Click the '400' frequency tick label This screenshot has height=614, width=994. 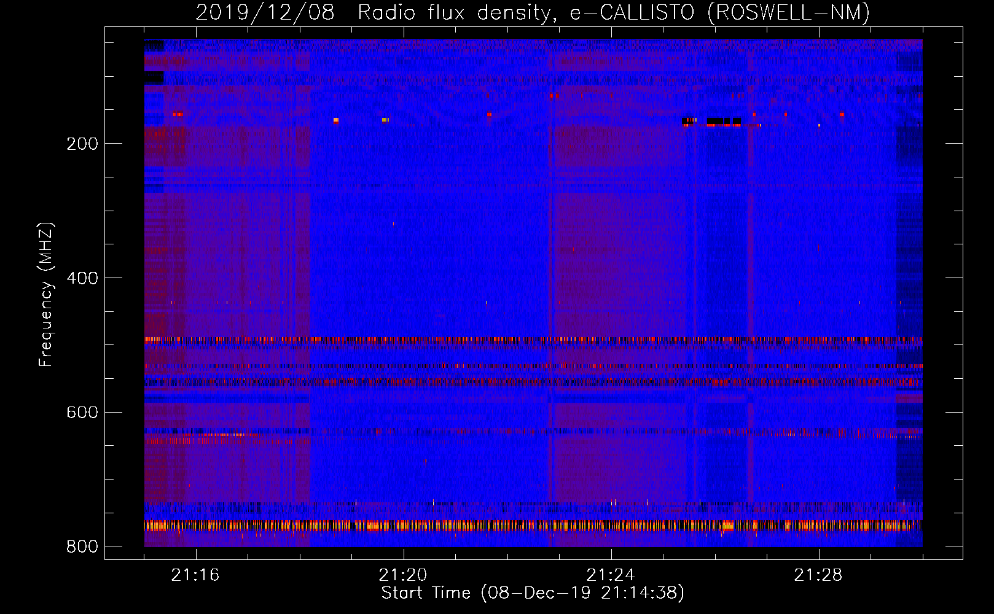(82, 278)
